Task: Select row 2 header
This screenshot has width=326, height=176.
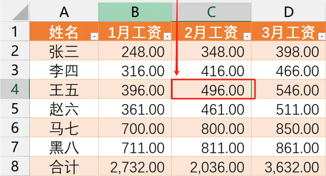Action: click(15, 50)
